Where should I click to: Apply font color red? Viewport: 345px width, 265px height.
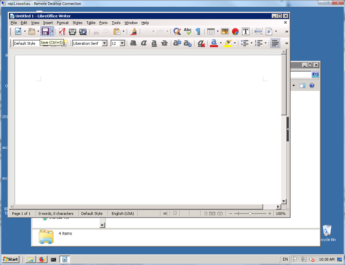[x=214, y=43]
